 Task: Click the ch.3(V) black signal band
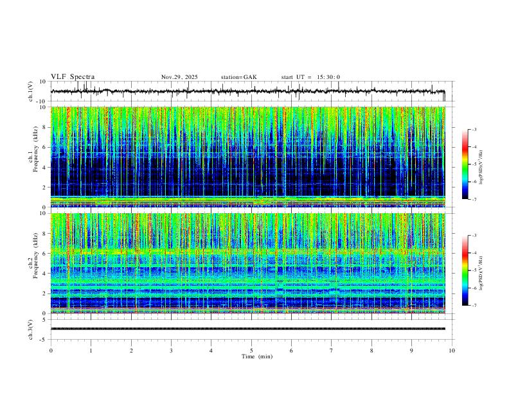[248, 329]
